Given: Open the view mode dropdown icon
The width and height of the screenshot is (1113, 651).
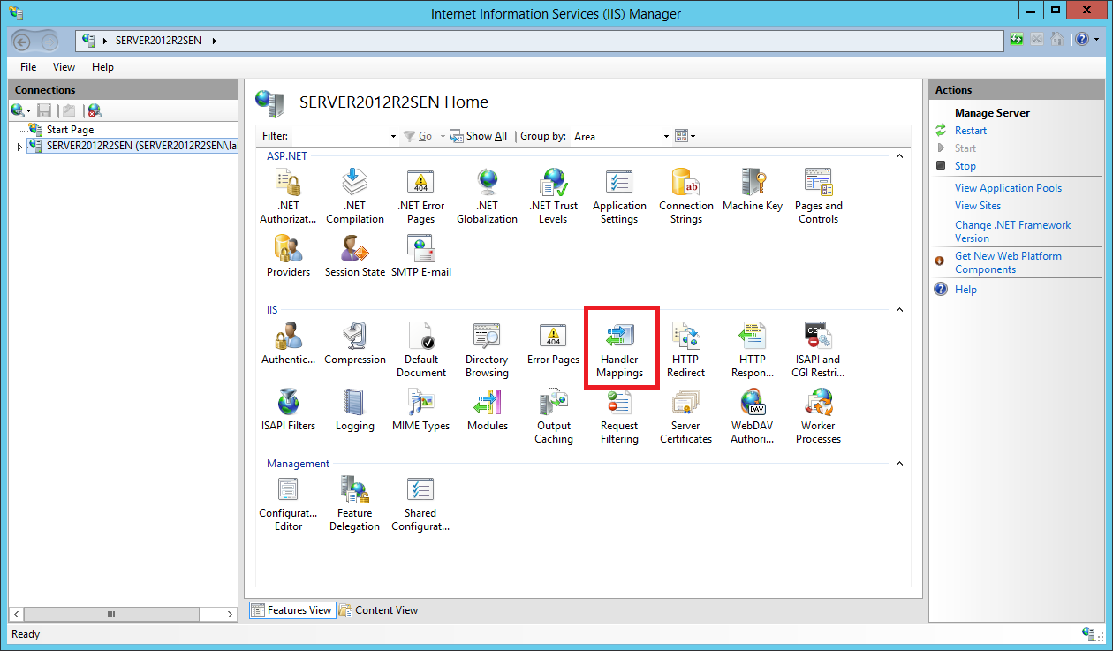Looking at the screenshot, I should pos(685,136).
